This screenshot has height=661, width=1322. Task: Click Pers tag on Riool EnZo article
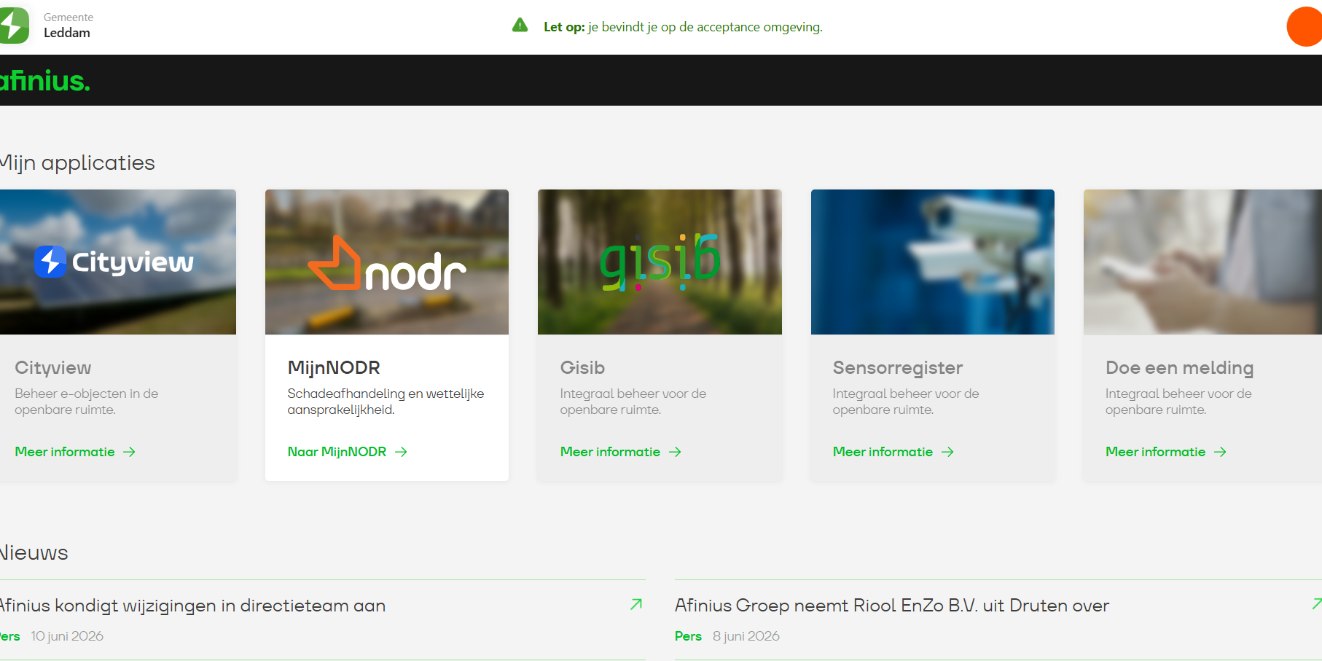688,636
